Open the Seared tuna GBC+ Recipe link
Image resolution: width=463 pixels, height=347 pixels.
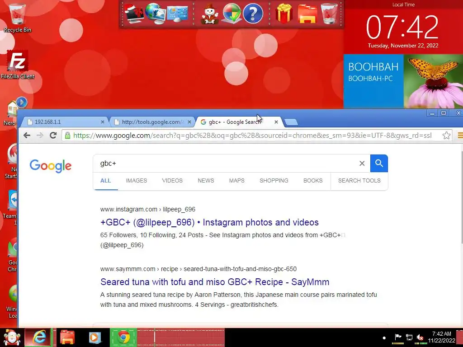pyautogui.click(x=215, y=282)
